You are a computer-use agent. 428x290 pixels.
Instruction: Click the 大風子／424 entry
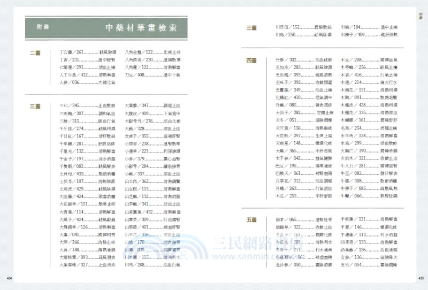click(x=88, y=219)
